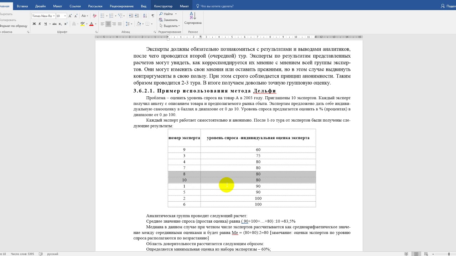
Task: Click expert number cell 10
Action: click(184, 180)
